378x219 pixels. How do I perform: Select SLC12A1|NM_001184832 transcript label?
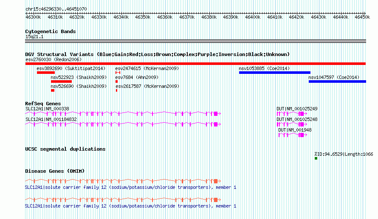pyautogui.click(x=51, y=120)
